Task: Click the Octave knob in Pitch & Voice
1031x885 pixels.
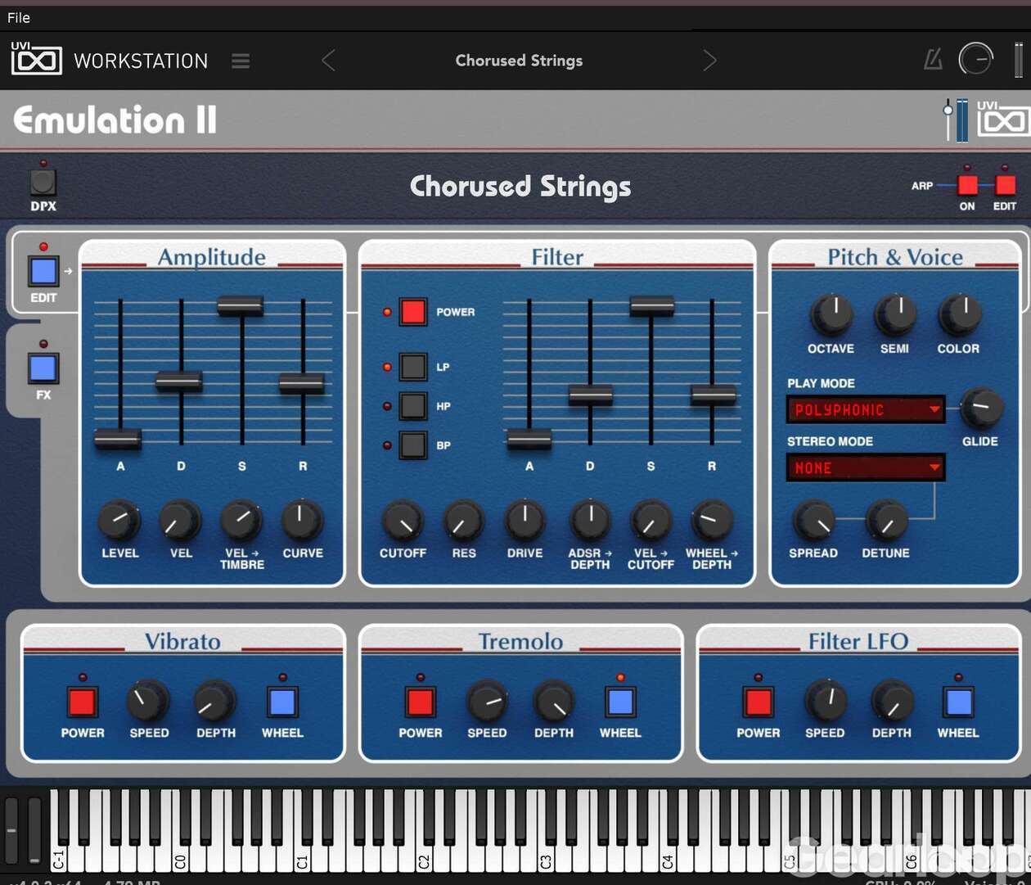Action: click(831, 315)
